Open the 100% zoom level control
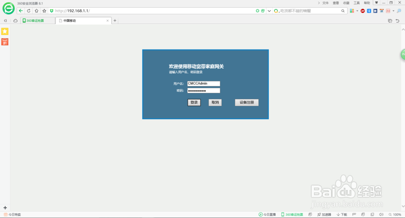Image resolution: width=405 pixels, height=218 pixels. pos(395,214)
